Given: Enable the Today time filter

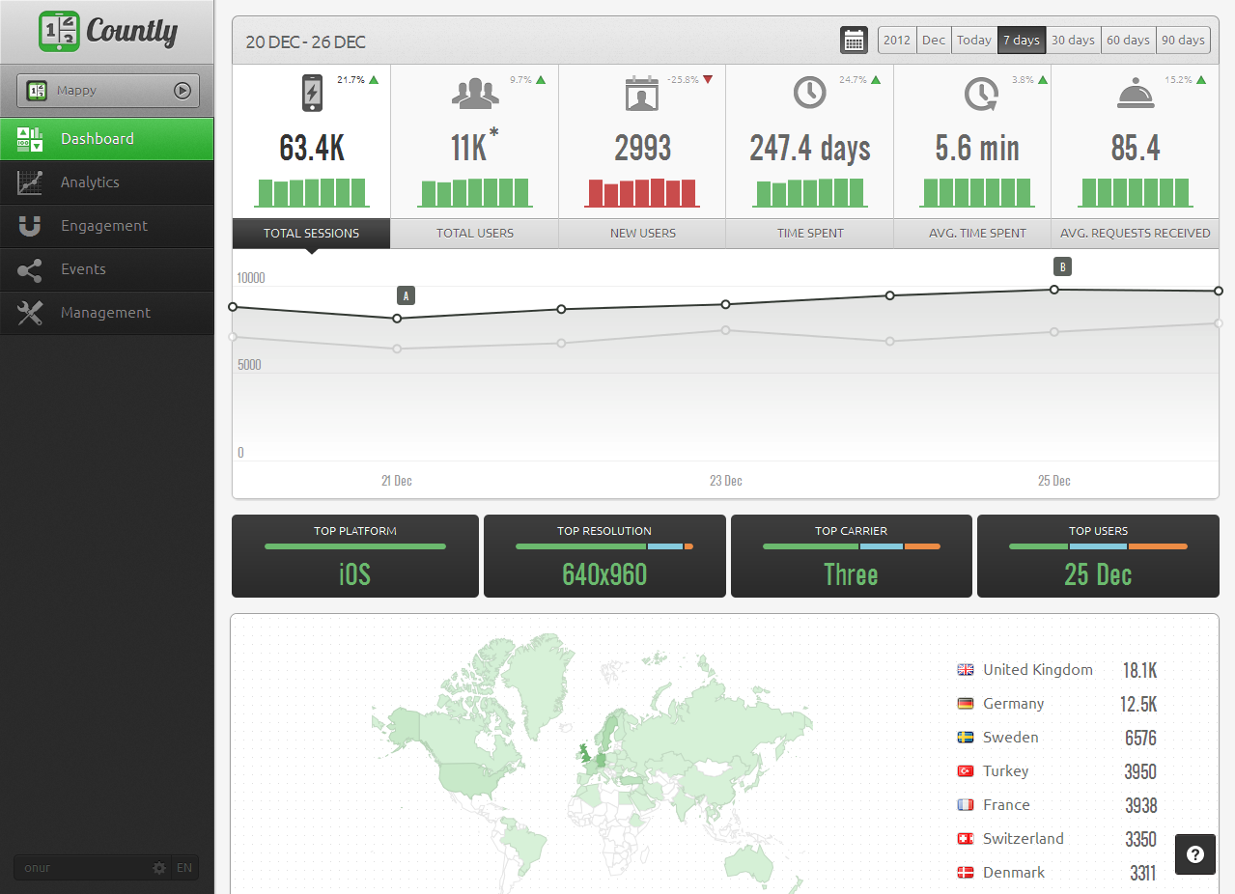Looking at the screenshot, I should coord(973,40).
